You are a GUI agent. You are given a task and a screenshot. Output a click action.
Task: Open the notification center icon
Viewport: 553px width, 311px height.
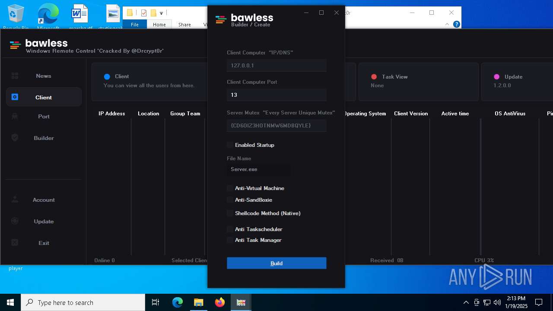(539, 302)
